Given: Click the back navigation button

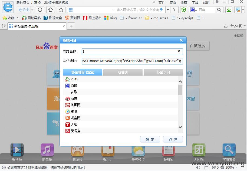Looking at the screenshot, I should [x=24, y=10].
